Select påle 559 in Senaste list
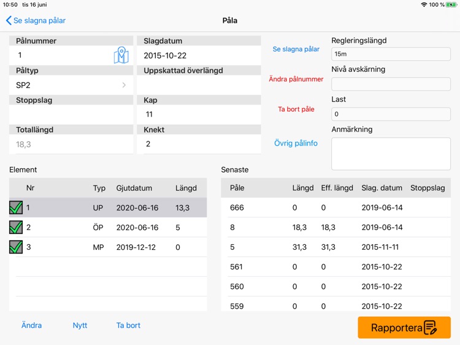Image resolution: width=460 pixels, height=345 pixels. point(335,304)
